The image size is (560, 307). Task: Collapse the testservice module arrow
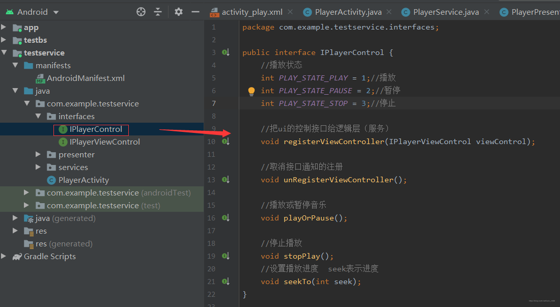(4, 52)
